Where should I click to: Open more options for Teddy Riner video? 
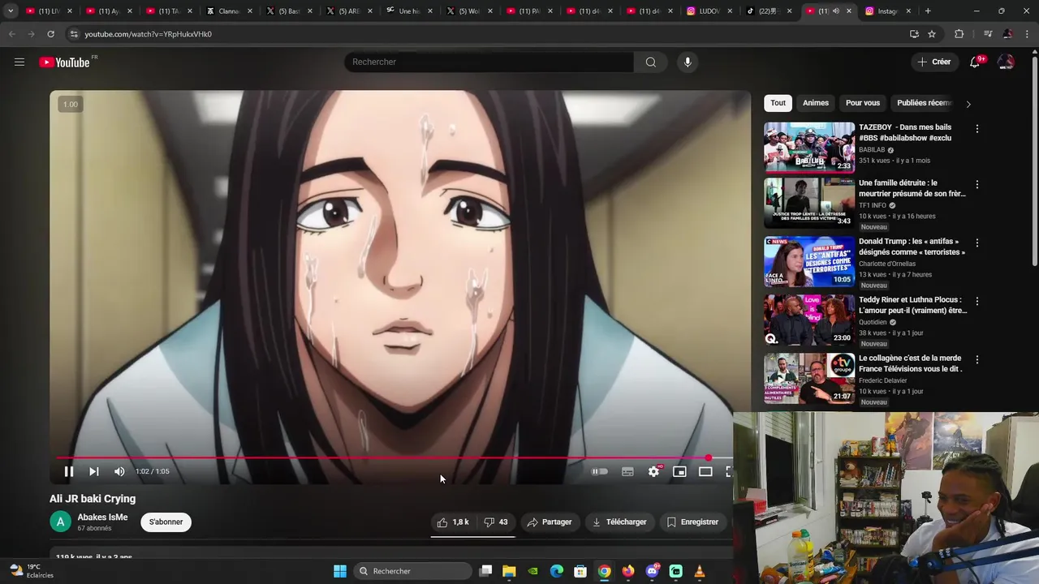coord(976,301)
